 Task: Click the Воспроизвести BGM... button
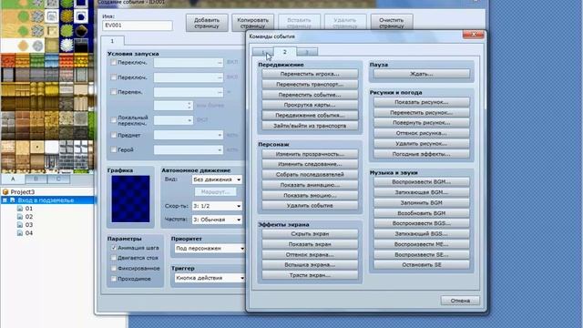coord(421,182)
